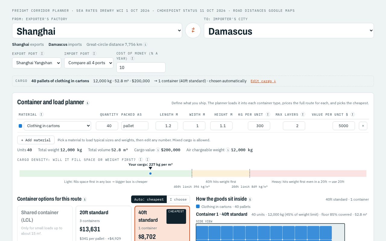Click the Kg Per Unit field showing 300
The width and height of the screenshot is (386, 241).
pos(259,126)
